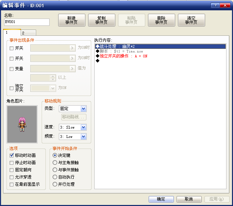Select 并行处理 trigger radio button
This screenshot has height=206, width=233.
[x=55, y=184]
